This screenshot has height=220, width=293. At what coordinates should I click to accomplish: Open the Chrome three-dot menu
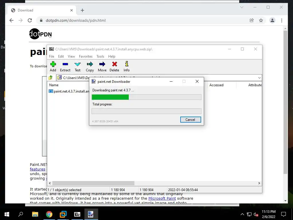click(282, 20)
